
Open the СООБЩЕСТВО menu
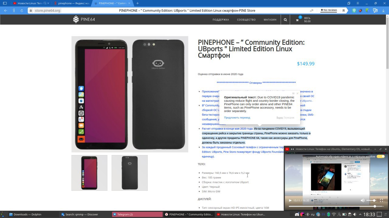click(246, 20)
